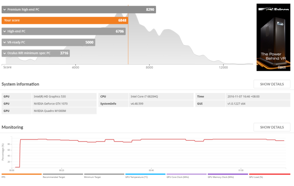Viewport: 294px width, 186px height.
Task: Click the 00:40 marker on monitoring chart
Action: (x=151, y=170)
